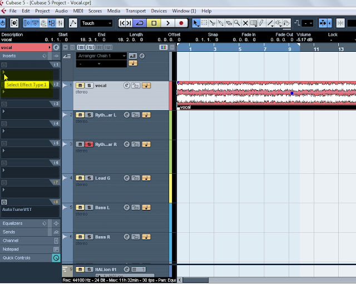Mute the Lead G track
Image resolution: width=356 pixels, height=284 pixels.
(x=80, y=178)
